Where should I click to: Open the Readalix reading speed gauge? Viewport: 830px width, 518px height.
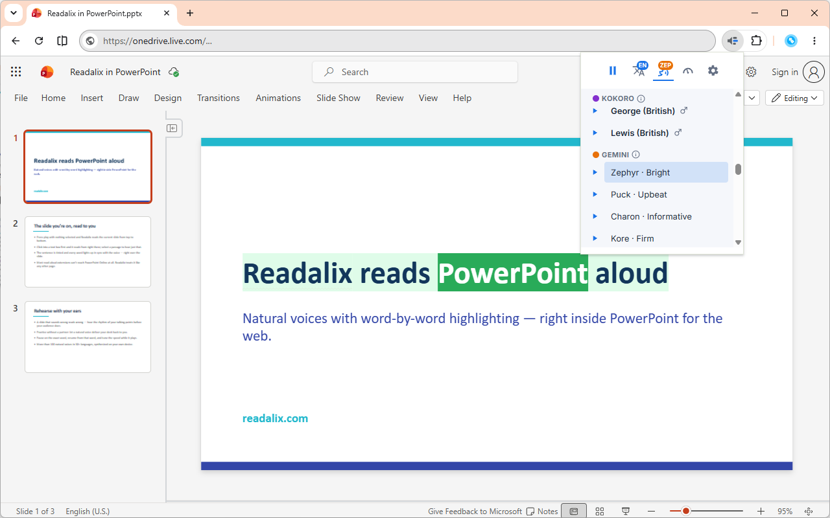tap(688, 71)
